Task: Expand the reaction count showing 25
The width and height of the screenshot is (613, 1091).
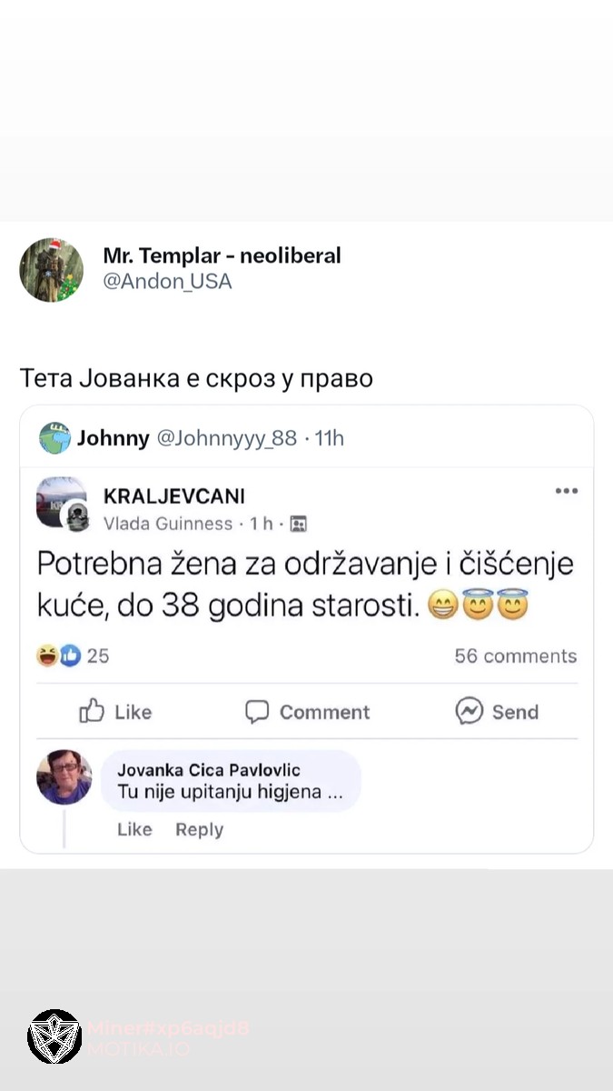Action: pyautogui.click(x=96, y=656)
